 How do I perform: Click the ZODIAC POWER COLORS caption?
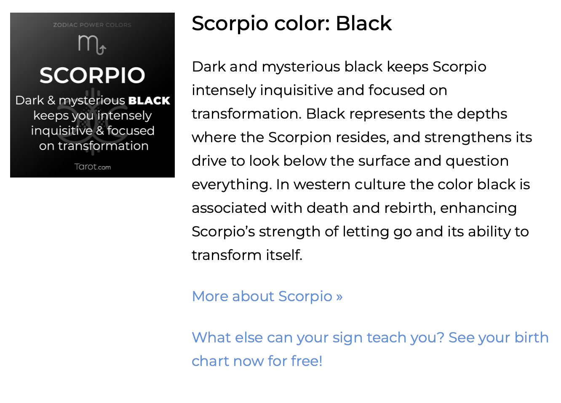point(92,25)
